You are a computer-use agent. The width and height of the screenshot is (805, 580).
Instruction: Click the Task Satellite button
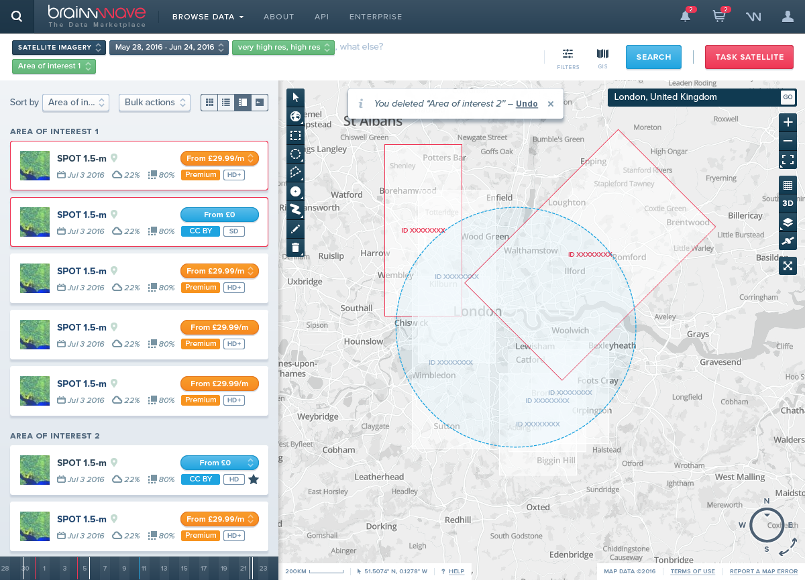coord(749,58)
